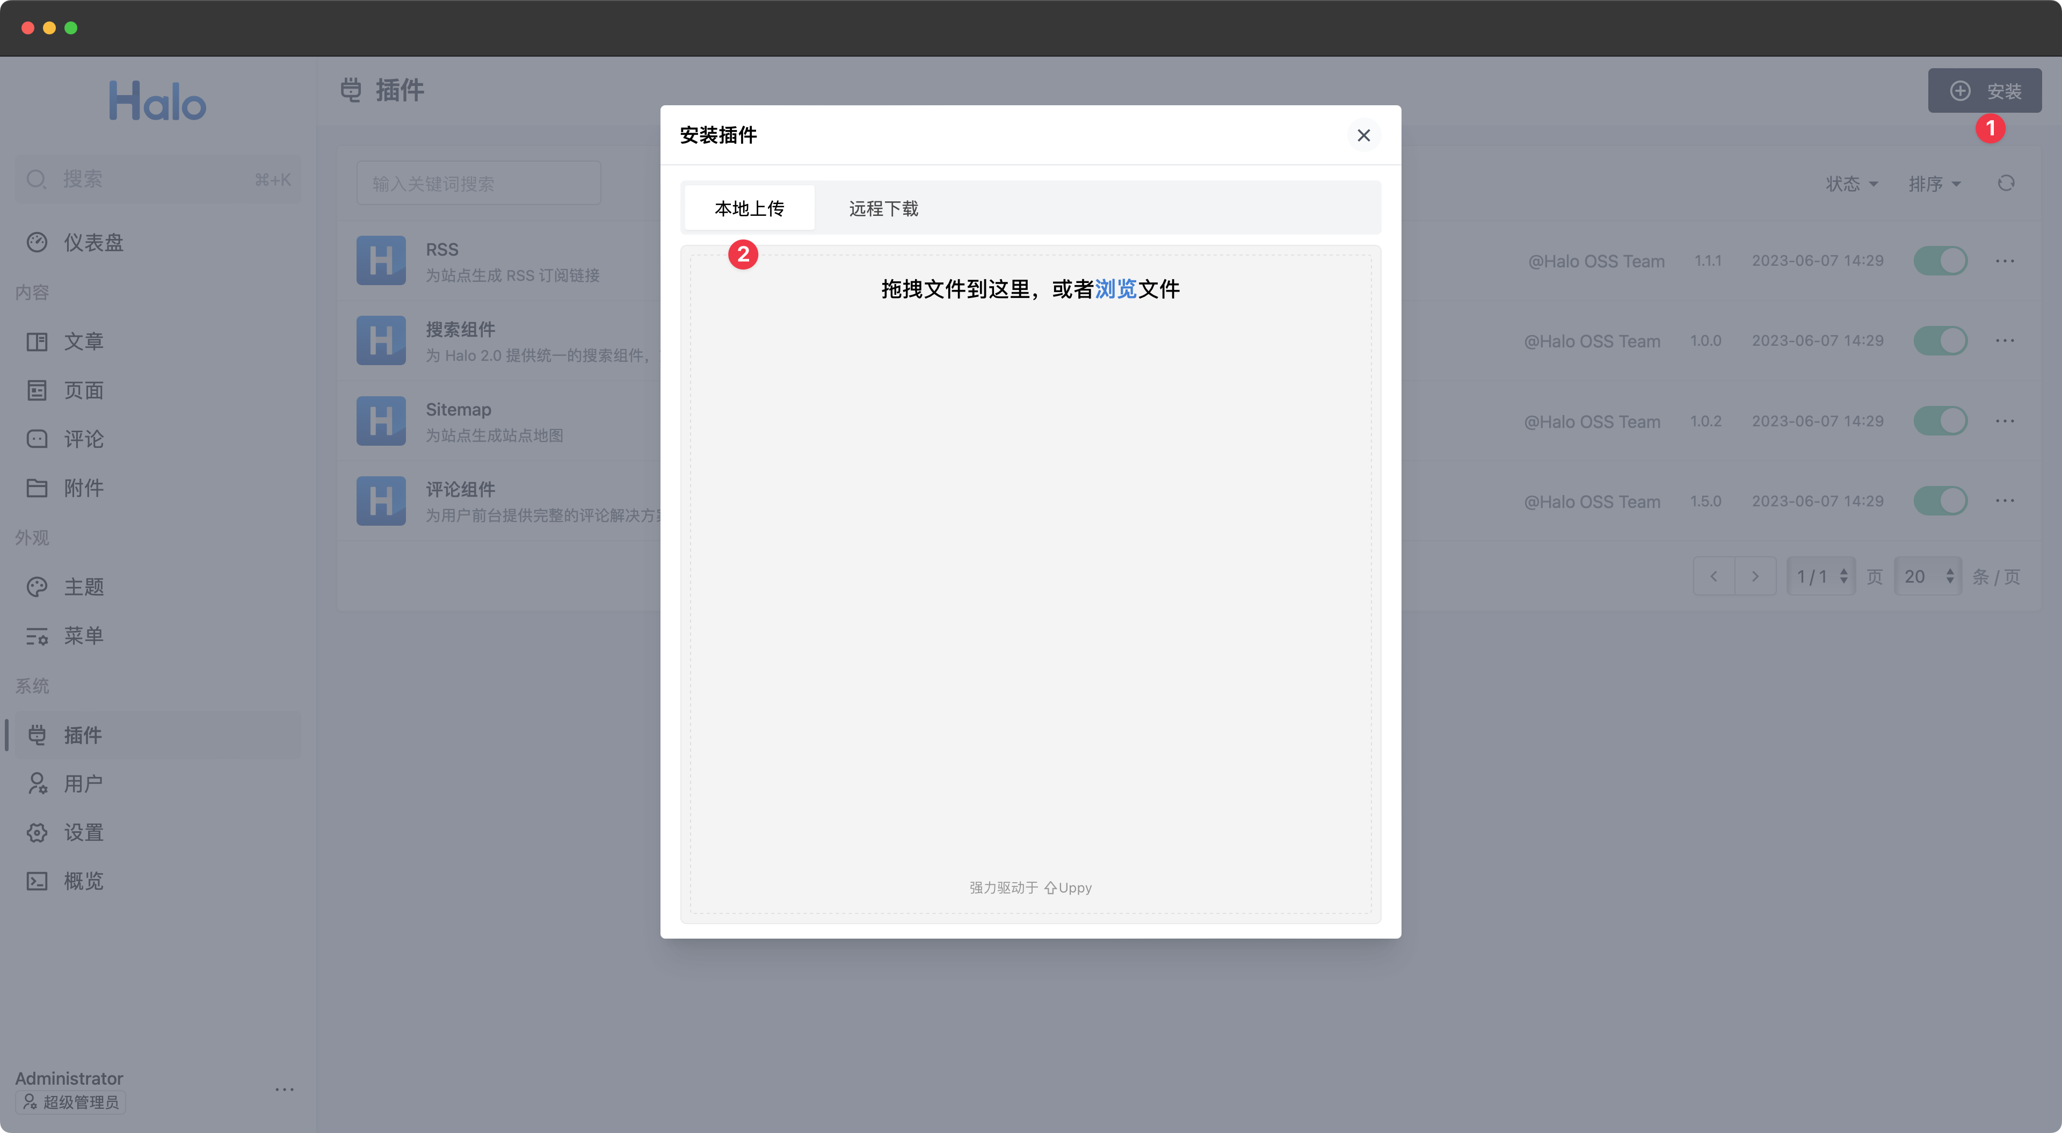Open more options for Sitemap plugin

tap(2005, 421)
